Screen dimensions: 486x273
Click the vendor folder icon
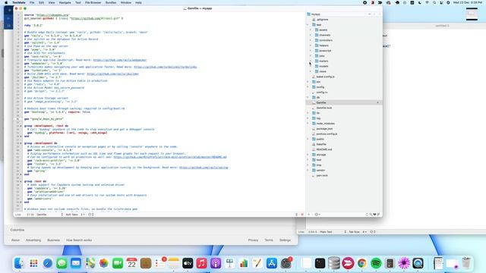pyautogui.click(x=314, y=170)
